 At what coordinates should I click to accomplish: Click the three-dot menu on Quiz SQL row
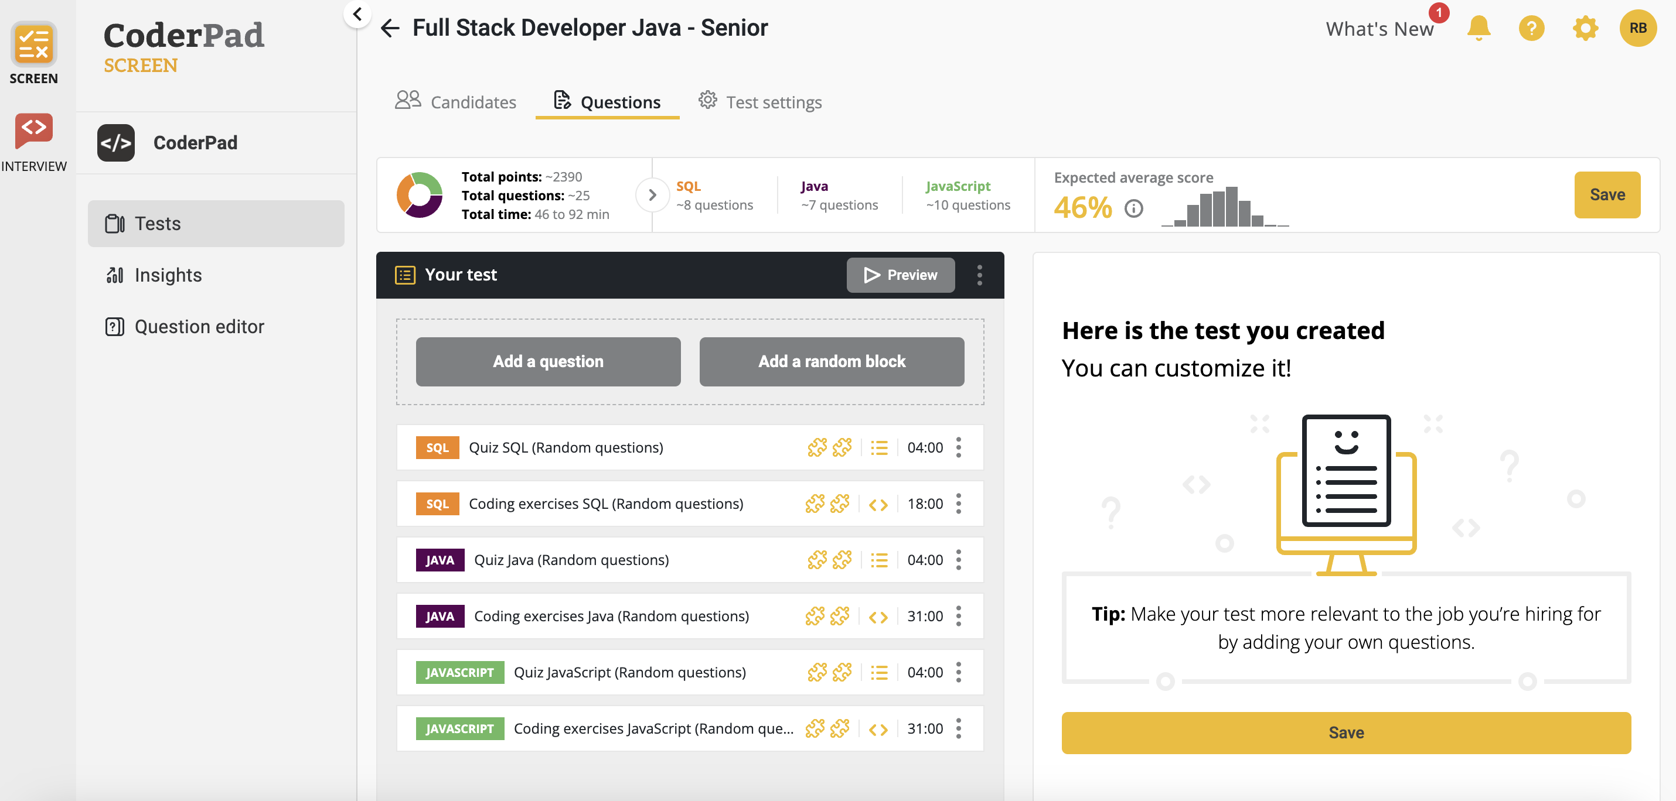tap(960, 446)
